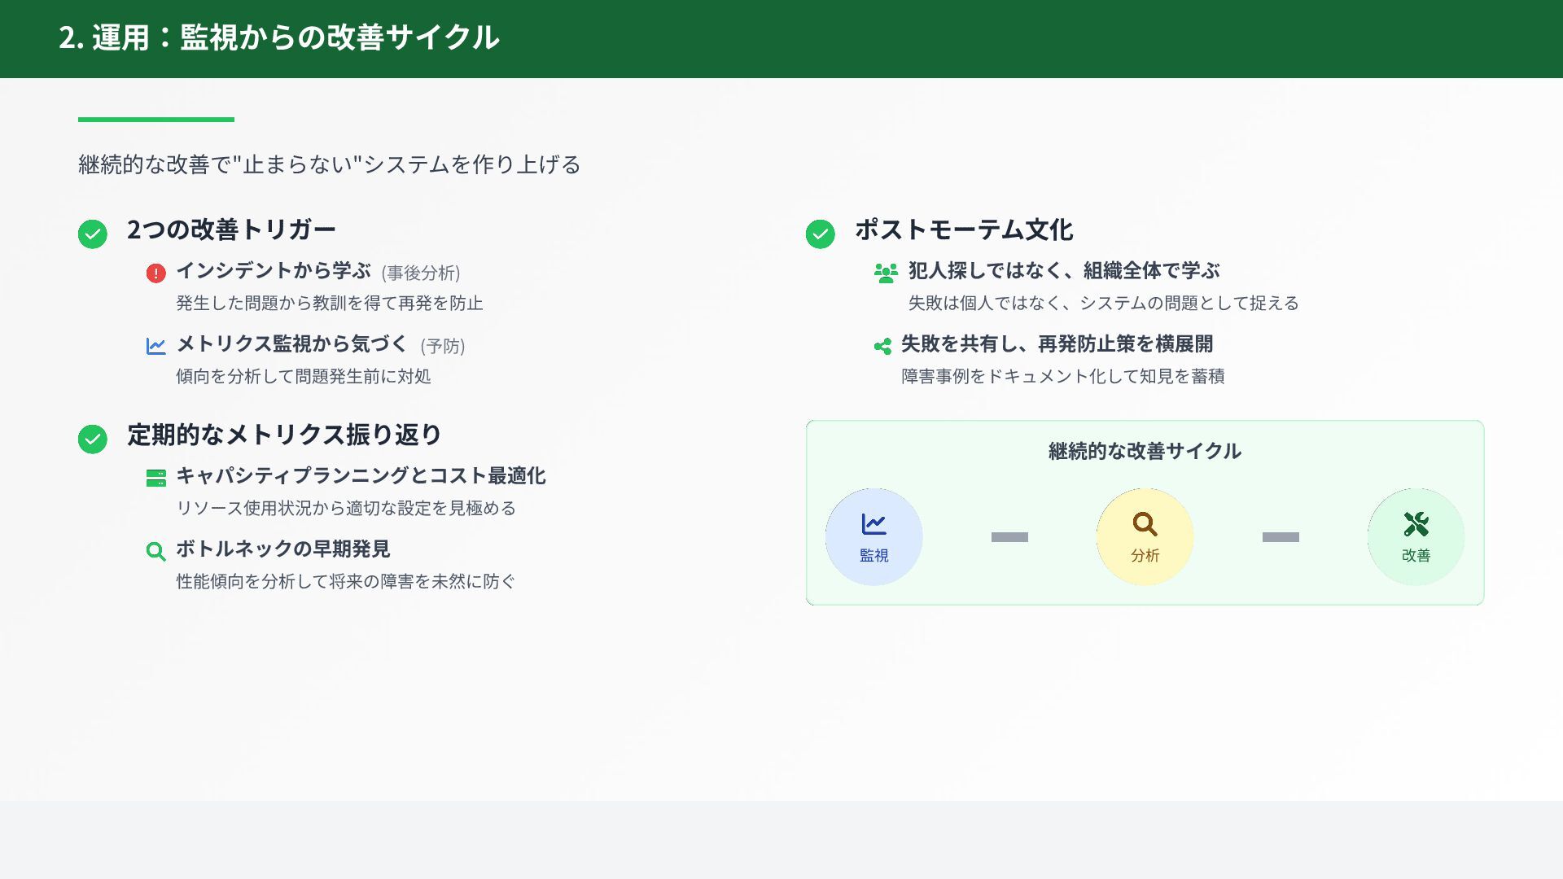
Task: Click the 分析 magnifier cycle circle
Action: point(1145,536)
